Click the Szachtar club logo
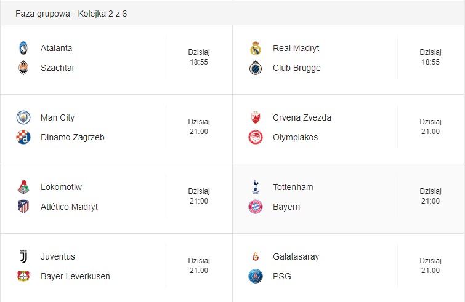This screenshot has width=465, height=302. [23, 68]
